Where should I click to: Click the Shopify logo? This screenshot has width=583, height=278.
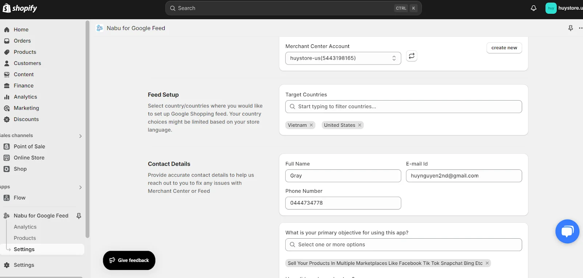click(x=20, y=8)
